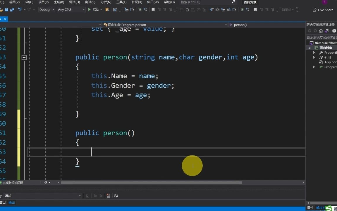
Task: Open the 调试 menu in the menu bar
Action: pos(75,2)
